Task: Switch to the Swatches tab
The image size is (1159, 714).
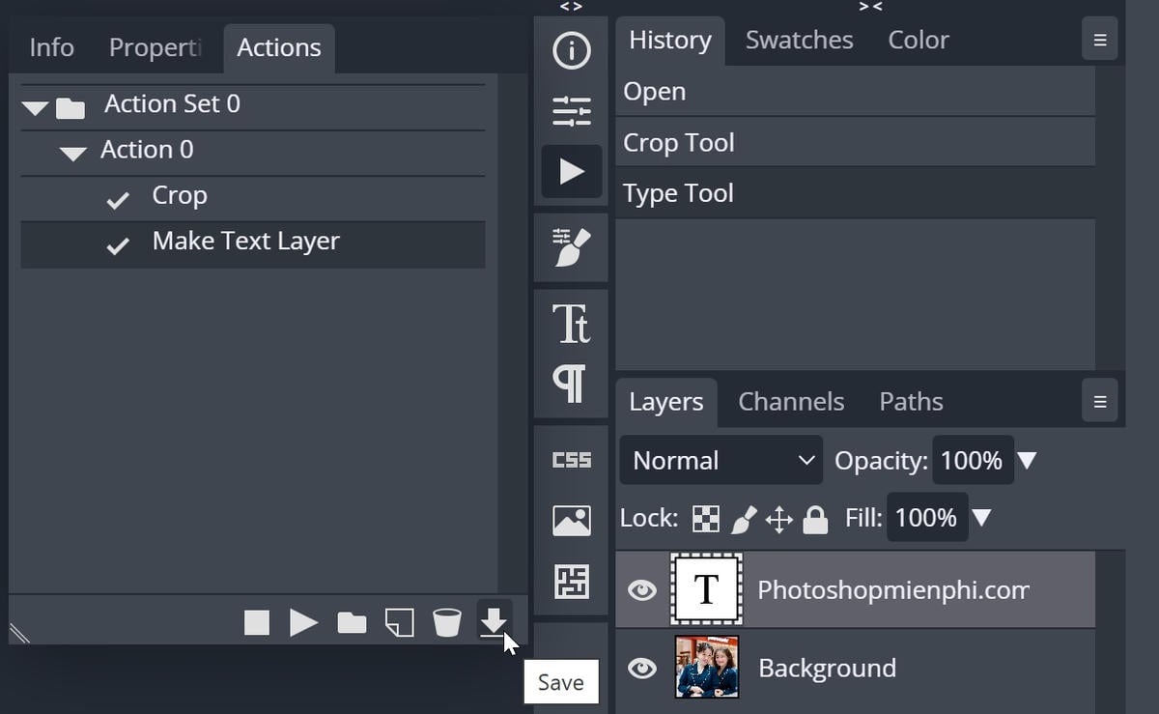Action: point(800,41)
